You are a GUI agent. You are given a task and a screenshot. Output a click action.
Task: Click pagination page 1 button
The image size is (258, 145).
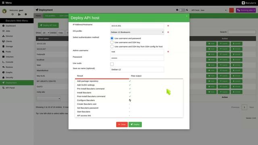[244, 107]
